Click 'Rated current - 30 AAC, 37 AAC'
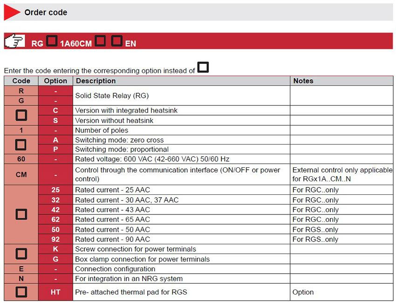Image resolution: width=396 pixels, height=303 pixels. coord(127,200)
